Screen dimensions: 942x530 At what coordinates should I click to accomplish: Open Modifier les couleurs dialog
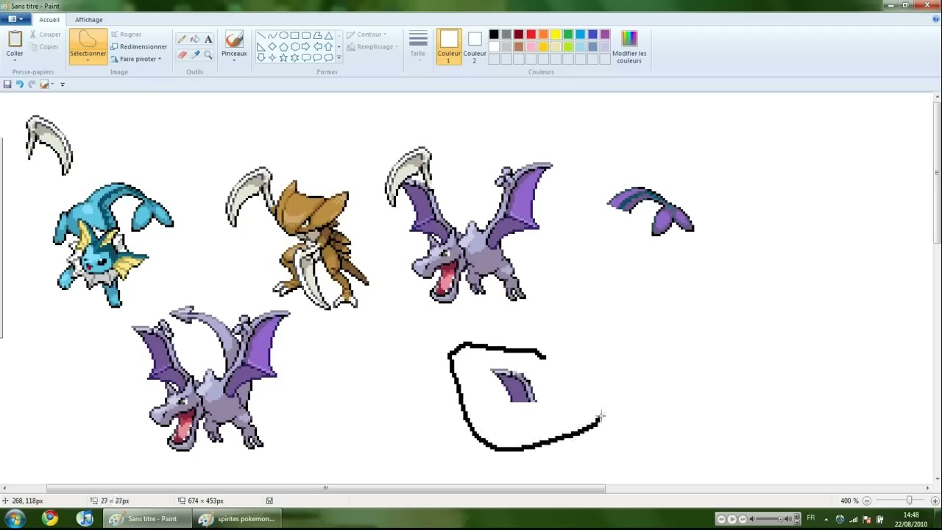629,46
